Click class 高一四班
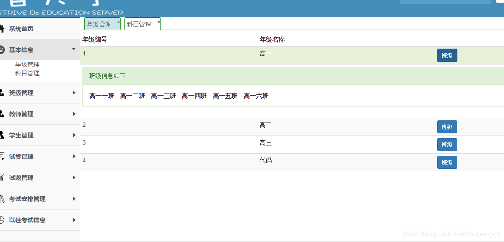 [194, 96]
